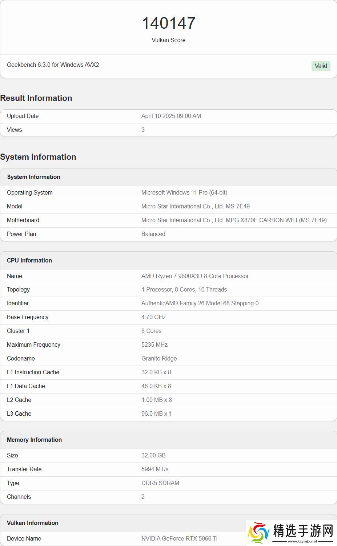Click the Power Plan Balanced value
Image resolution: width=337 pixels, height=546 pixels.
coord(153,234)
